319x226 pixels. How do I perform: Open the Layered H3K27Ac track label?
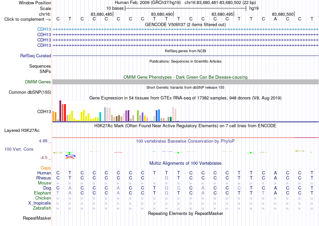coord(22,131)
